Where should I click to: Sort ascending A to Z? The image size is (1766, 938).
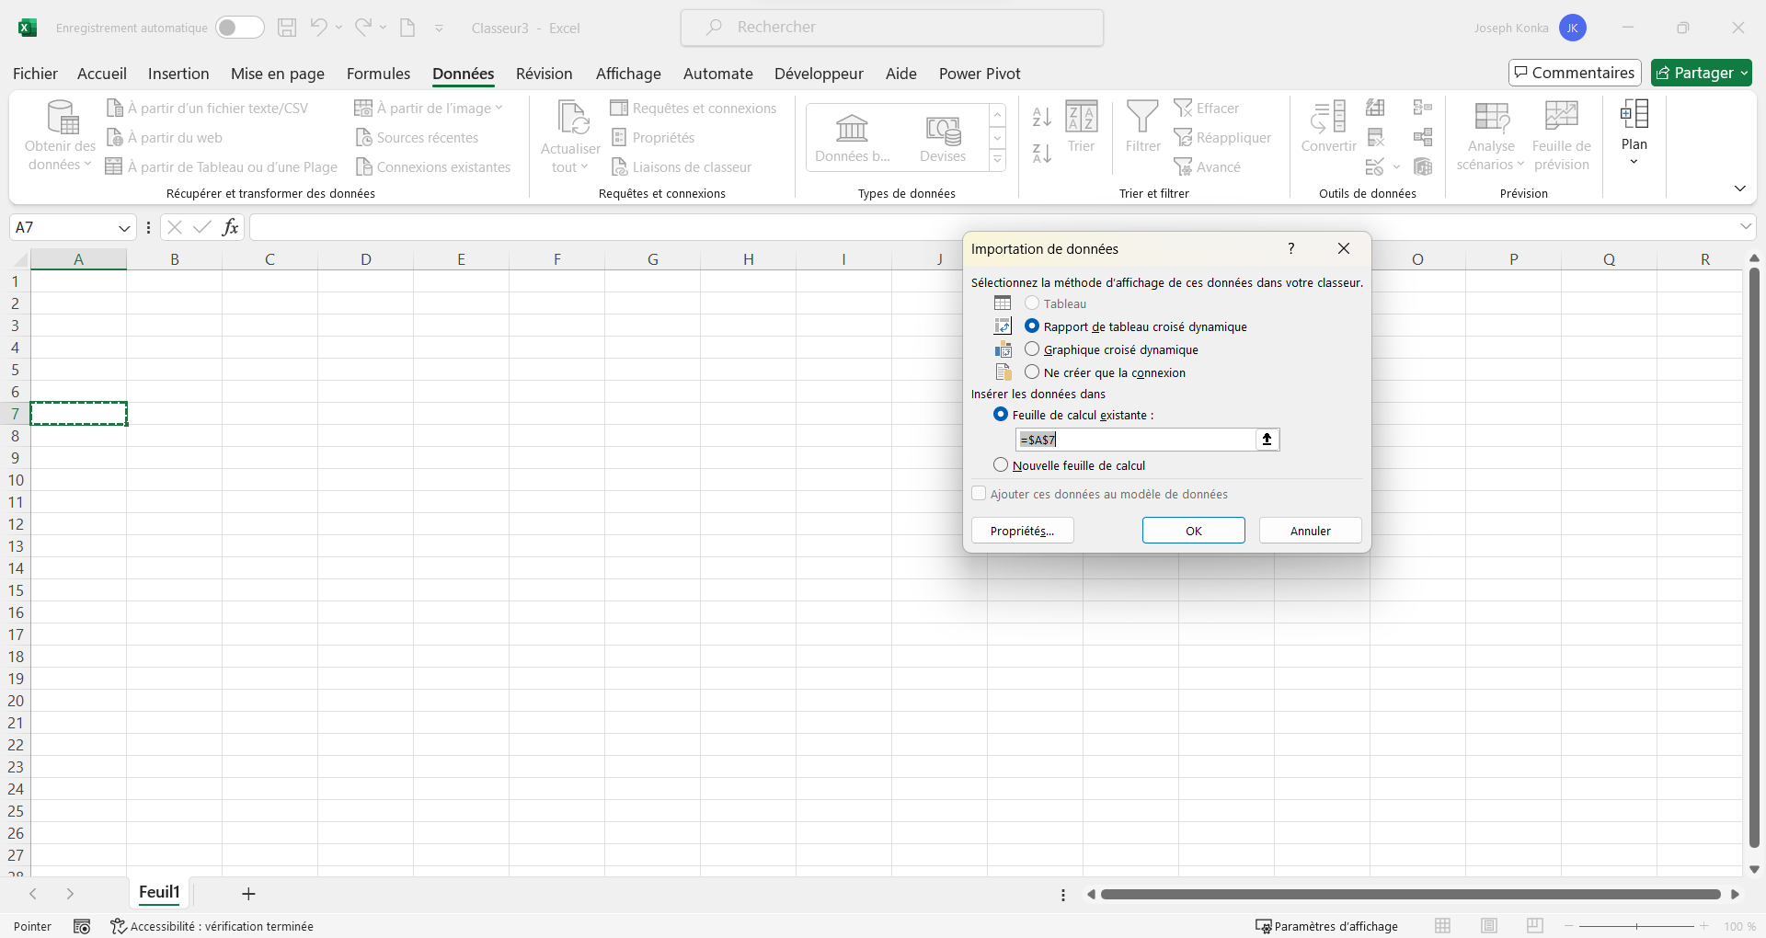(x=1041, y=117)
